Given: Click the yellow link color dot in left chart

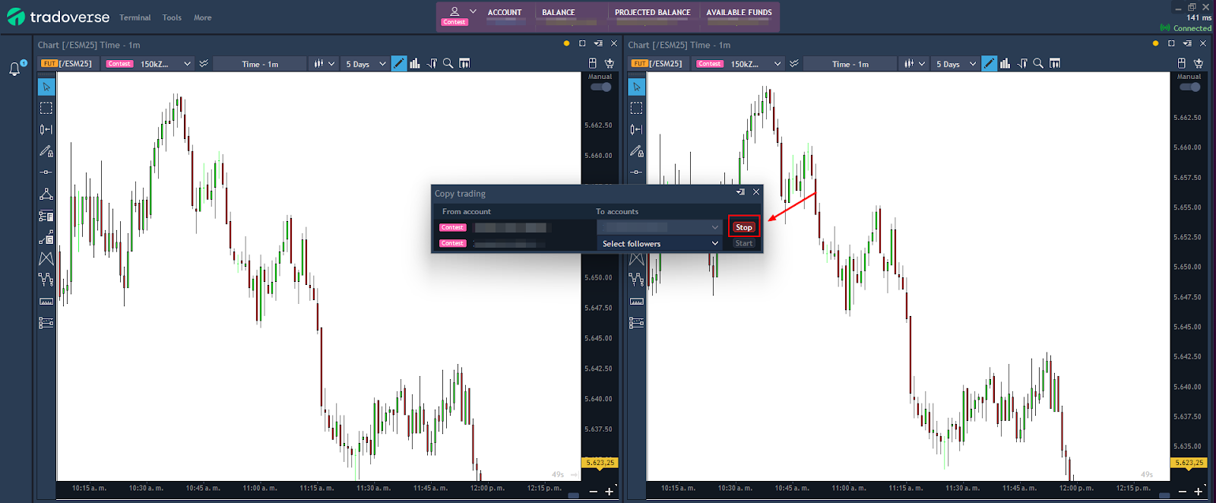Looking at the screenshot, I should pos(566,44).
